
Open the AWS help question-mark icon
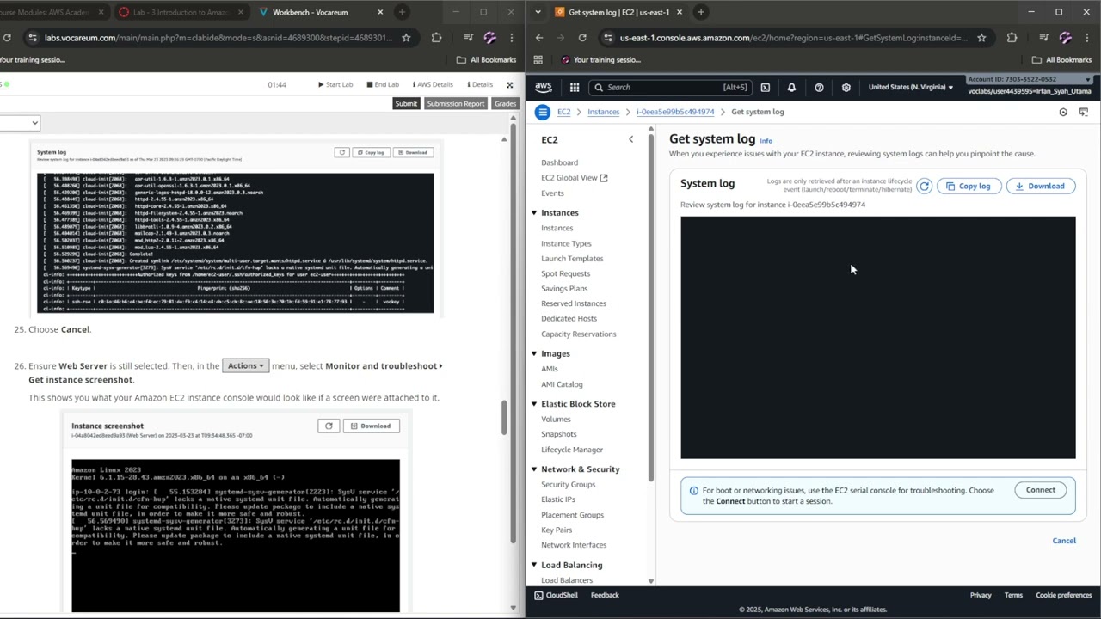click(819, 87)
